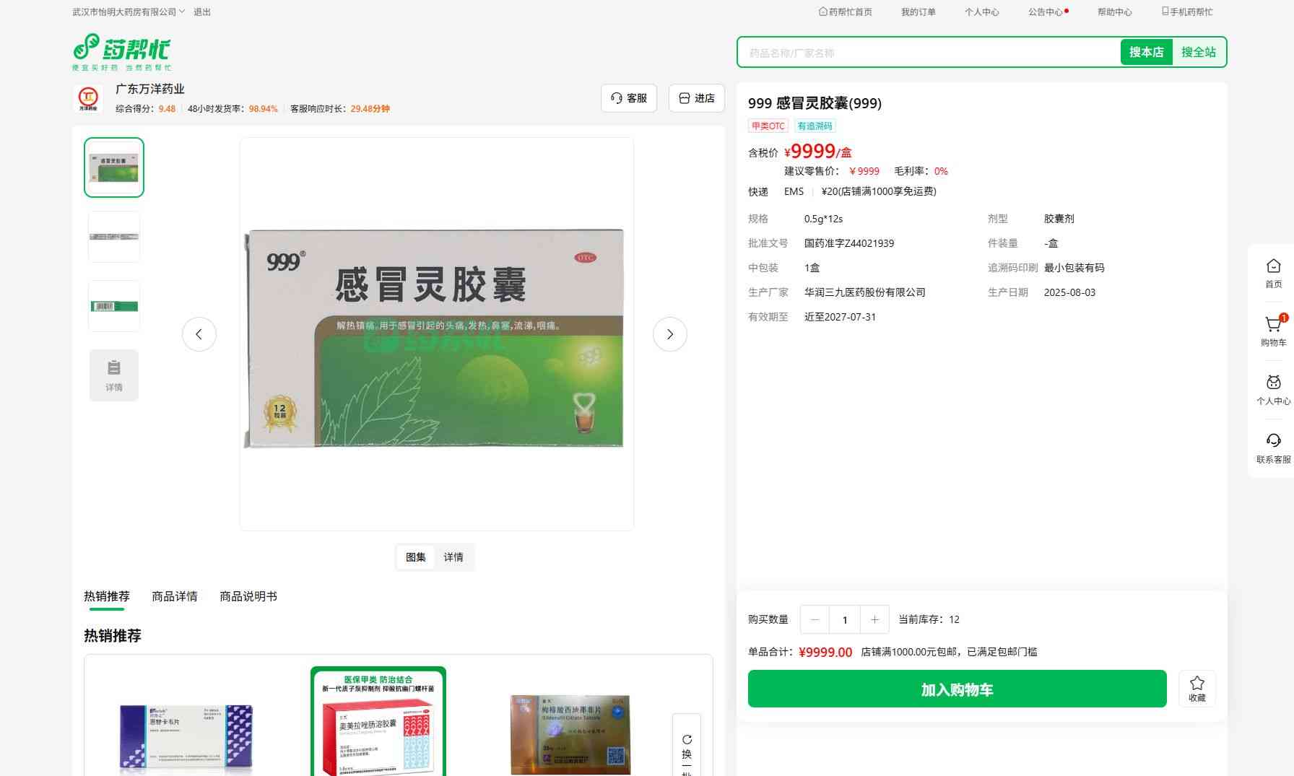The width and height of the screenshot is (1294, 776).
Task: Show next product image with right arrow
Action: 669,334
